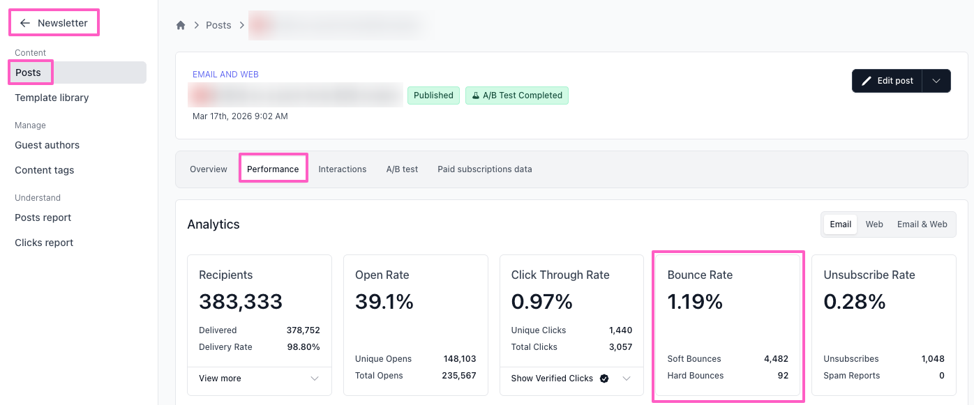The width and height of the screenshot is (974, 405).
Task: Navigate to Guest authors
Action: pyautogui.click(x=47, y=145)
